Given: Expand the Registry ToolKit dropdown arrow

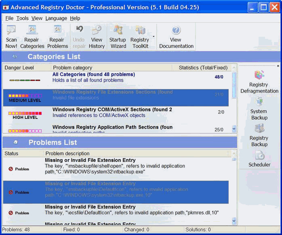Looking at the screenshot, I should (154, 36).
